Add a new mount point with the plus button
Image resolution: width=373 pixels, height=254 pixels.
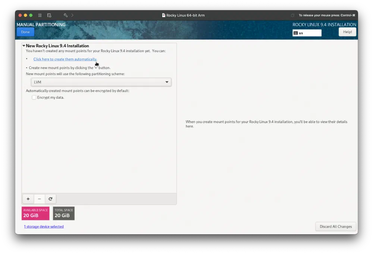pos(28,199)
